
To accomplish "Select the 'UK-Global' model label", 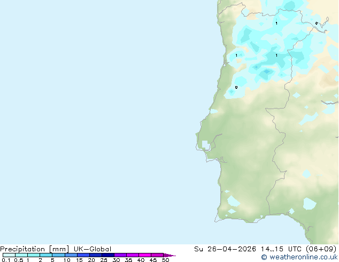I will coord(93,249).
